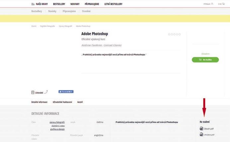Viewport: 230px width, 142px height.
Task: Click the PDF icon beside Obsah.pdf
Action: coord(201,128)
